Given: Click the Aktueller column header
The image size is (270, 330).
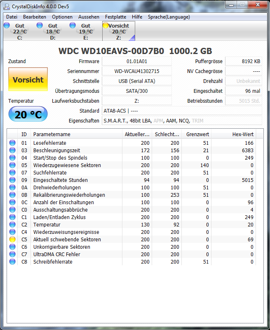Looking at the screenshot, I should pos(137,134).
